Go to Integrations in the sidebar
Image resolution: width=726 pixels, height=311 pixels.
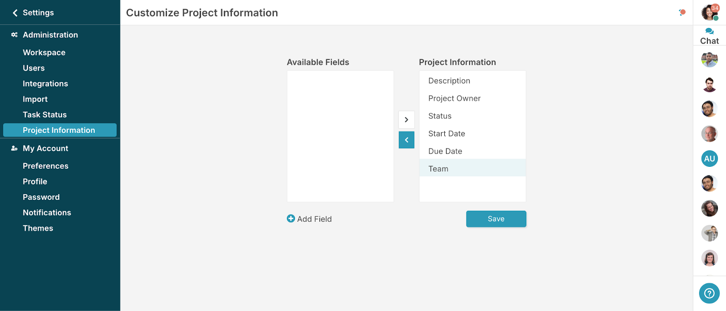point(45,84)
